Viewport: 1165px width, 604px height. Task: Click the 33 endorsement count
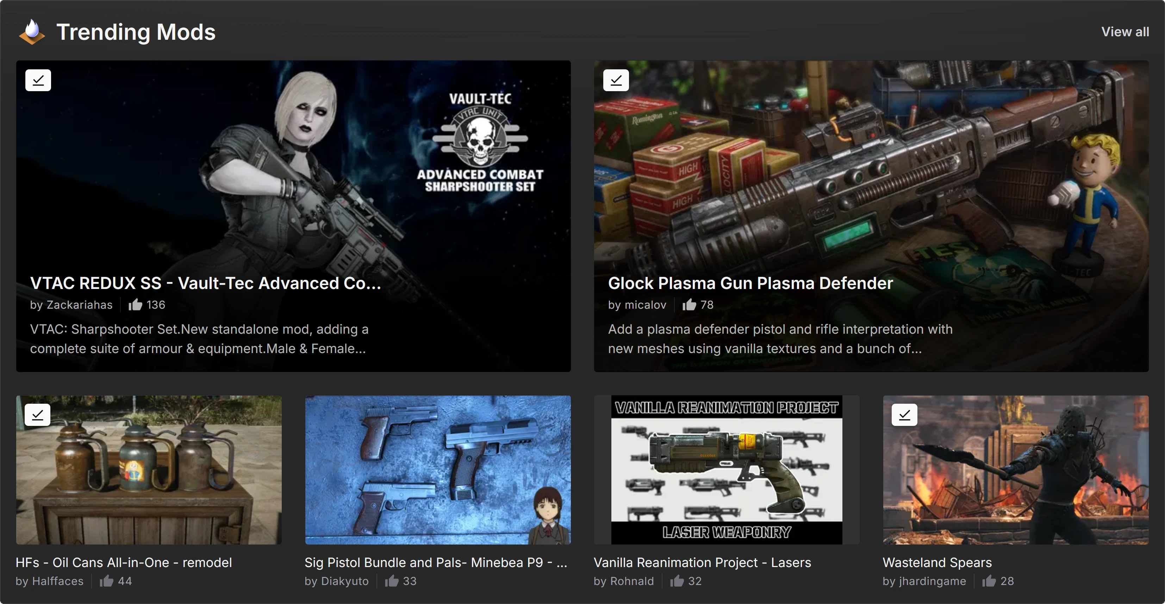tap(410, 581)
